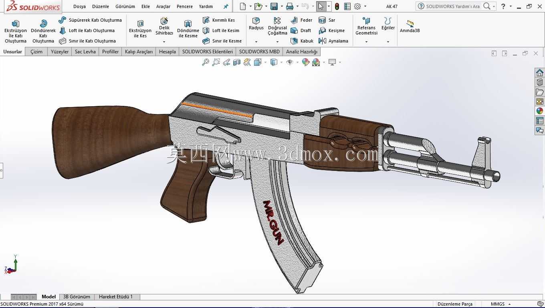Select Ekstrüzyon İle Katı Oluşturma tool
The width and height of the screenshot is (545, 308).
point(15,32)
